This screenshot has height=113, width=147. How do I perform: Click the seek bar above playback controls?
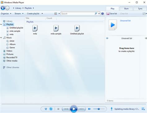pos(73,104)
